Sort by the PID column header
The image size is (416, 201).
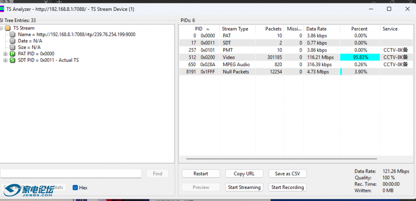[x=199, y=29]
